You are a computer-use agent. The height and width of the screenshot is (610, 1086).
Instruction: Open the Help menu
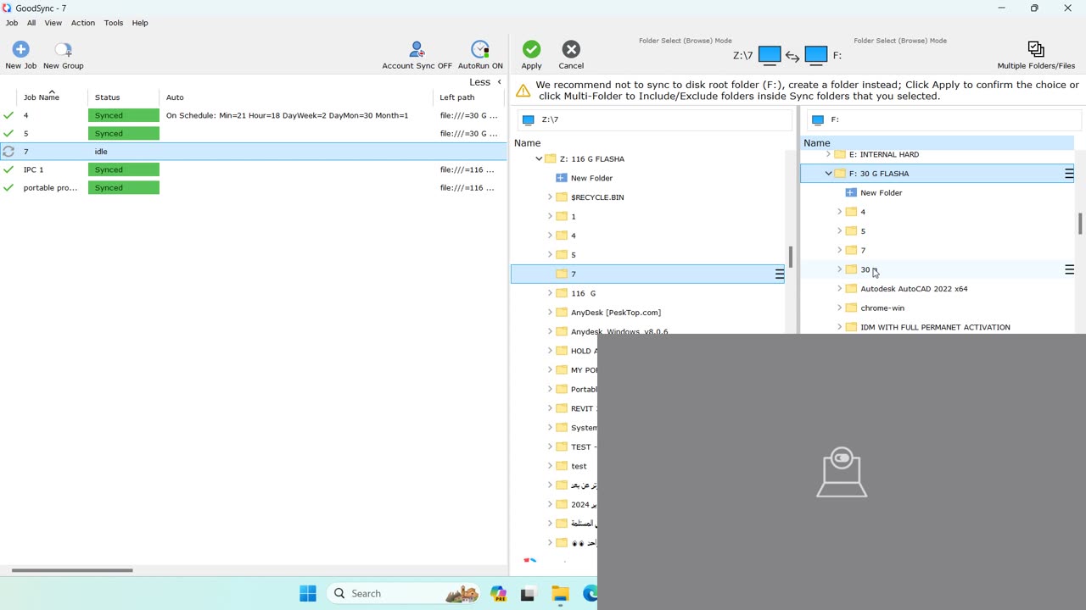click(140, 23)
